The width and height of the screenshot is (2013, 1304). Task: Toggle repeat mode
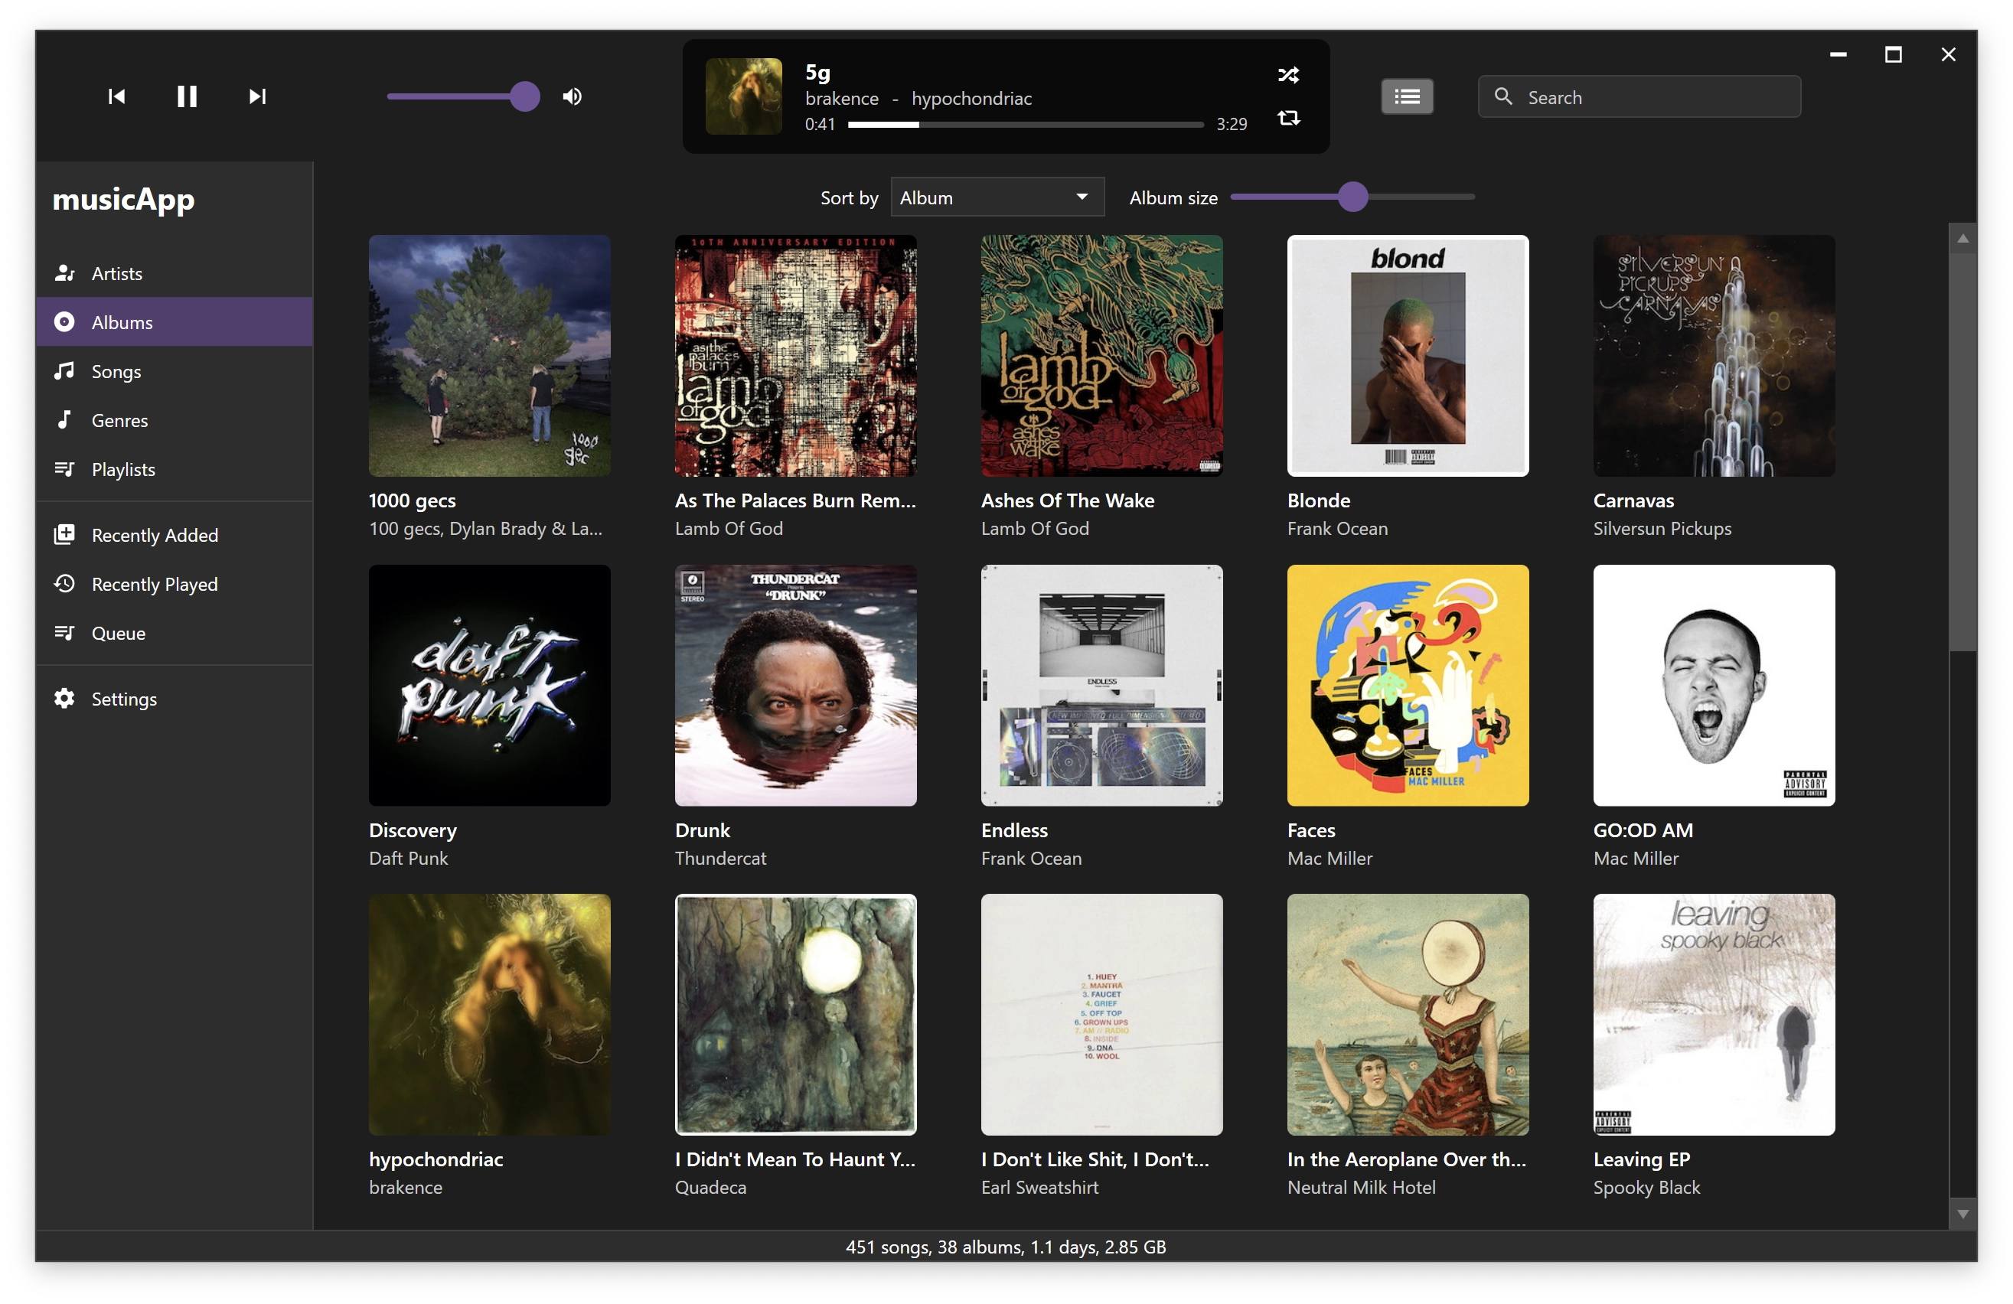click(x=1288, y=118)
